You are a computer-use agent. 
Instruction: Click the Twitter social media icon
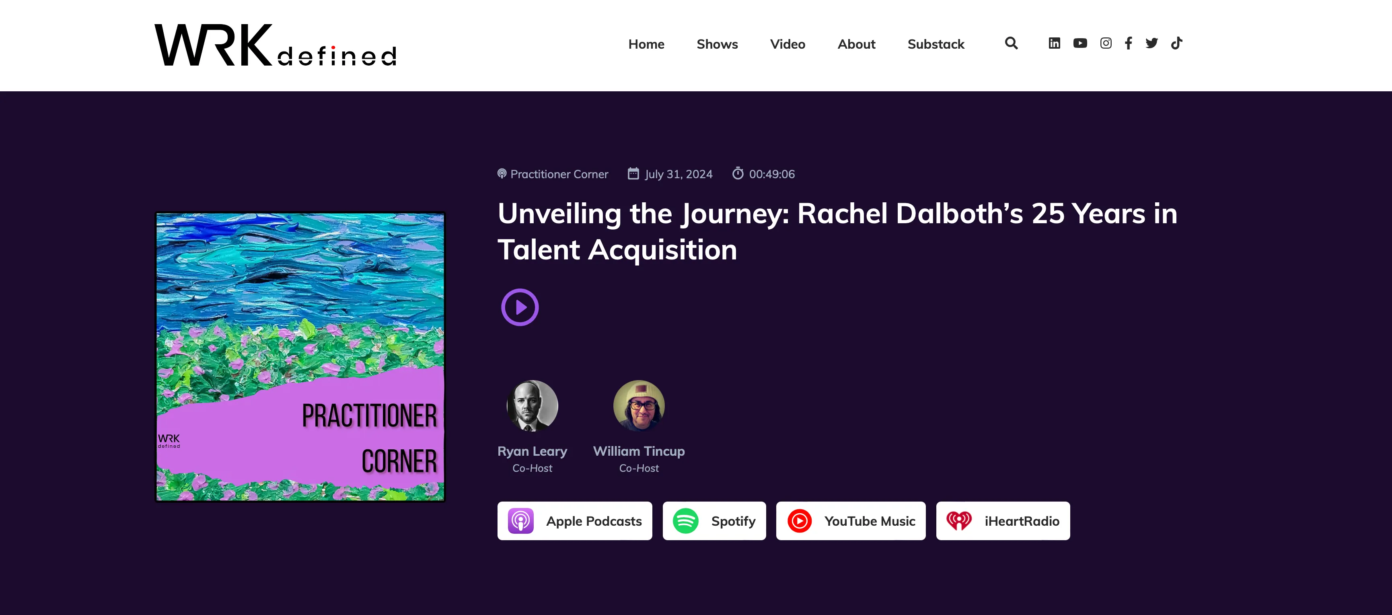coord(1151,43)
